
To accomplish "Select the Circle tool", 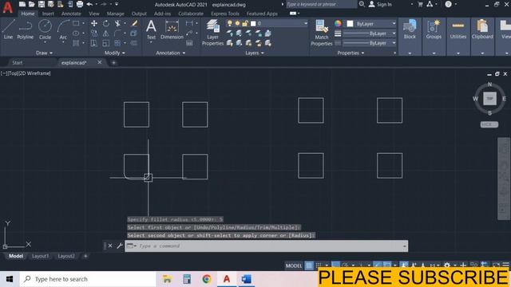I will 45,29.
